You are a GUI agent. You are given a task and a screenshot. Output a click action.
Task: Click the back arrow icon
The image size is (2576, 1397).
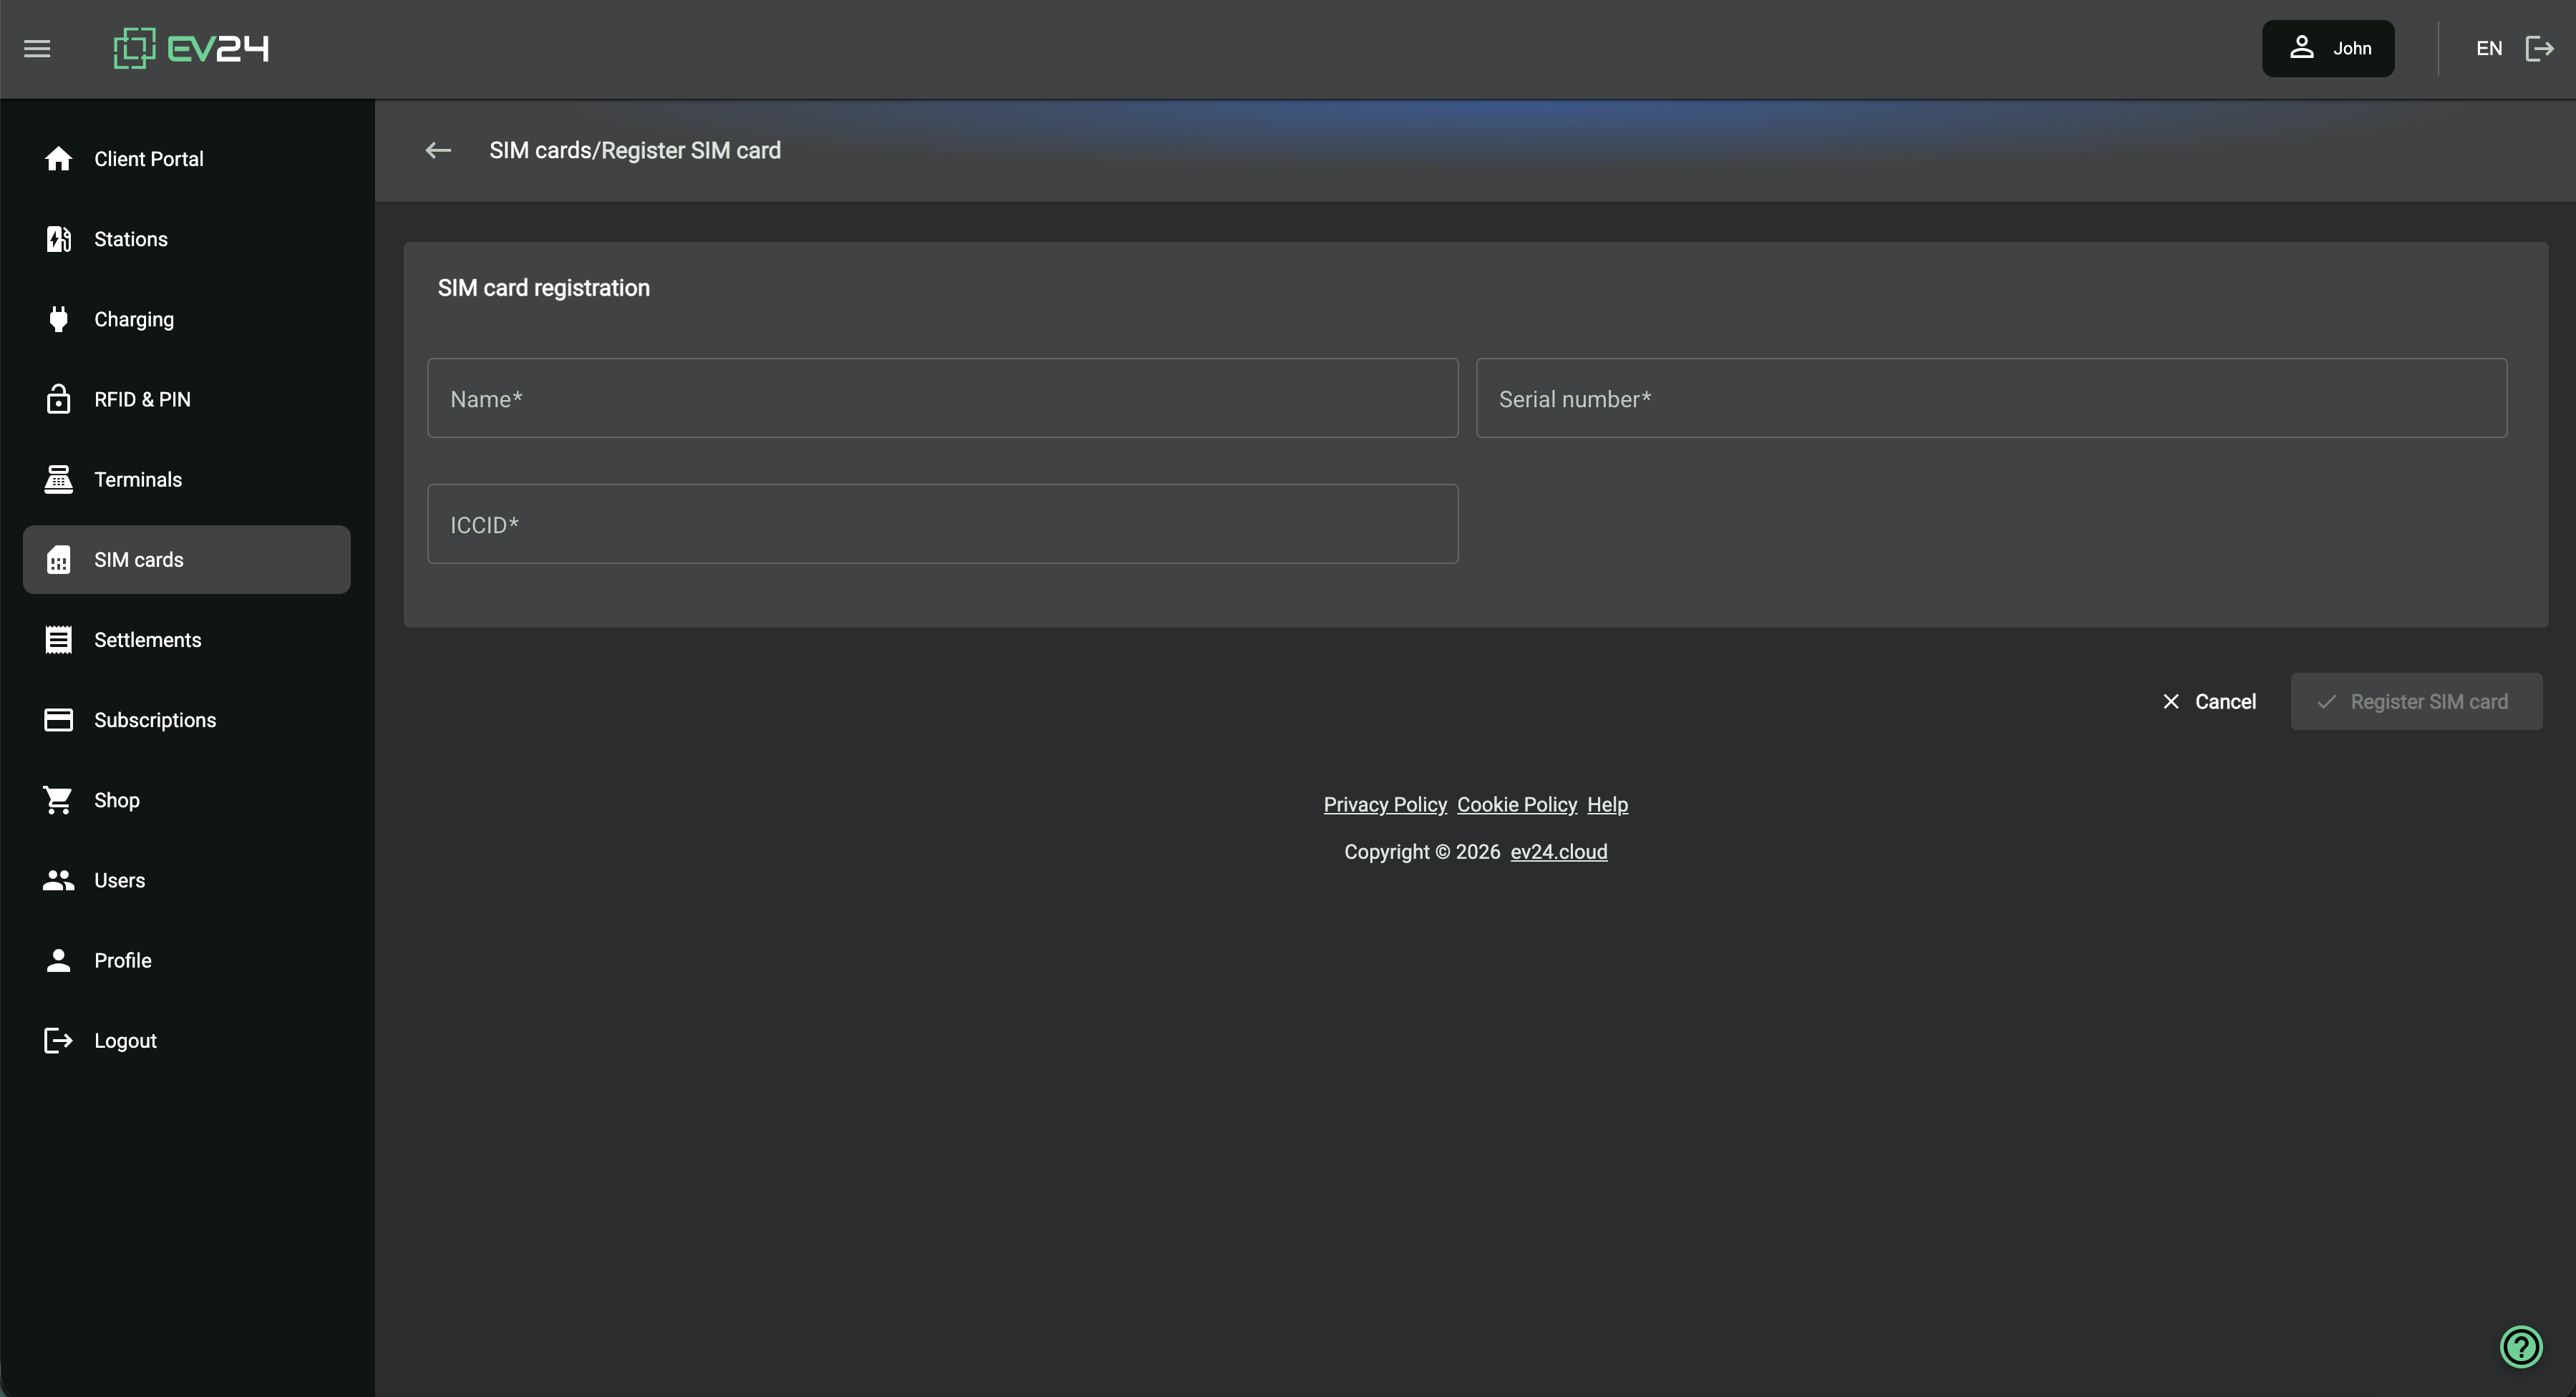pos(438,150)
